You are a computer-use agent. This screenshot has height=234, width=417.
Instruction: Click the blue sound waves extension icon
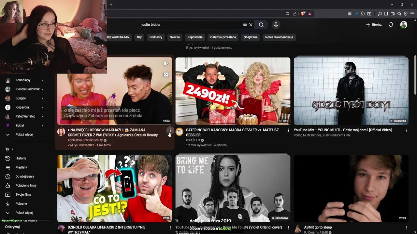pos(356,14)
